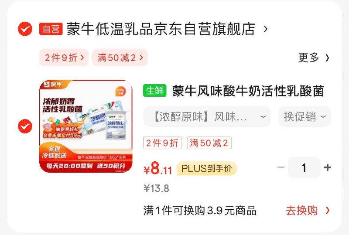
Task: Tap the green 生鲜 tag
Action: (x=155, y=91)
